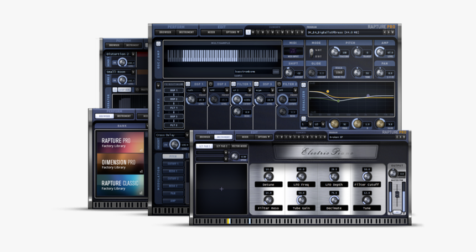Click the Filter Cutoff knob on Electric Piano
Viewport: 476px width, 252px height.
[x=367, y=176]
